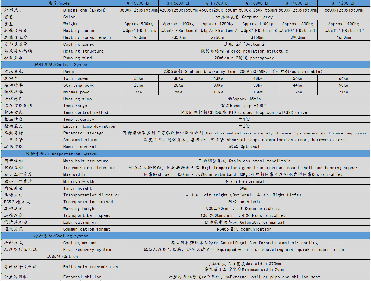Click the Approx 15min heating time cell
Screen dimensions: 371x281
[x=244, y=99]
